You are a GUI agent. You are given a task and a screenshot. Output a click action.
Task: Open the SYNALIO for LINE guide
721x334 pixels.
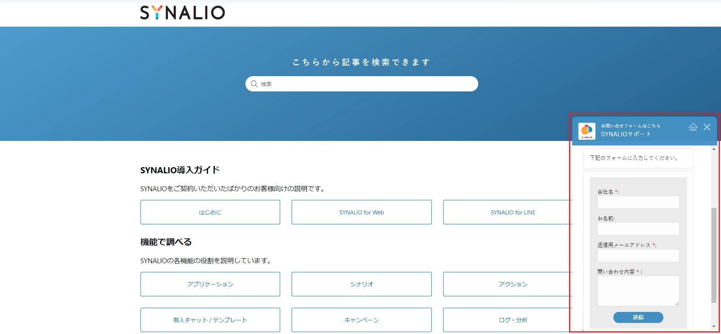tap(513, 212)
